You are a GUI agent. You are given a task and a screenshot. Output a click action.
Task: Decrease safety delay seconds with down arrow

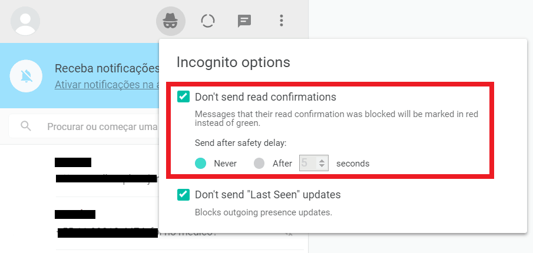pos(321,166)
